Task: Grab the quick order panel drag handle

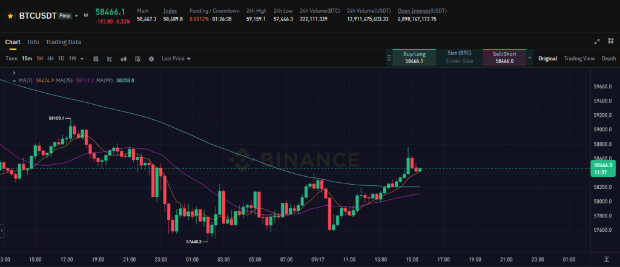Action: 389,58
